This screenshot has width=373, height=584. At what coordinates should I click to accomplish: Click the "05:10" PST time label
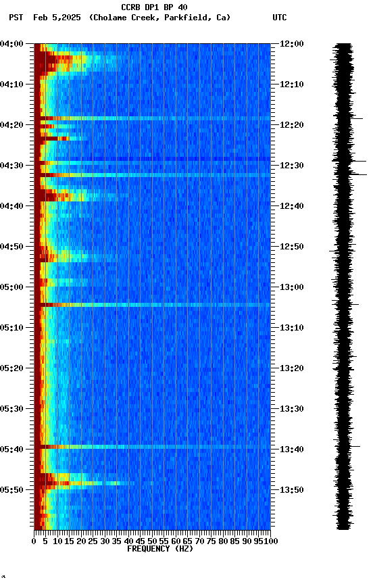(x=11, y=328)
